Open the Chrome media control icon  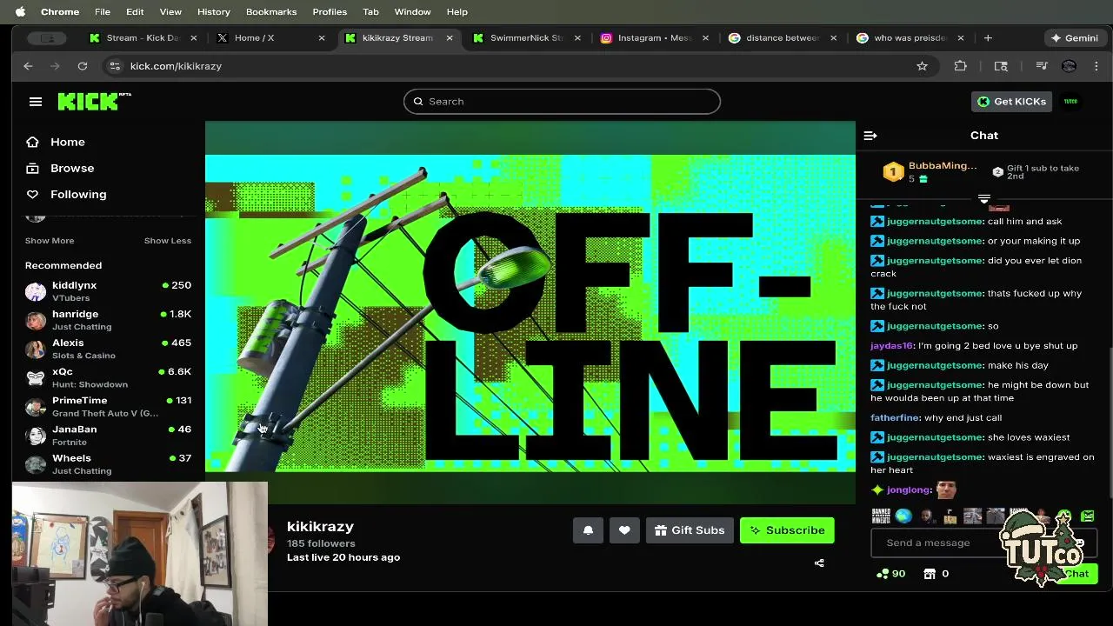point(1042,66)
